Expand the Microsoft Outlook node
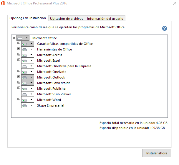179x165 pixels. (19, 76)
